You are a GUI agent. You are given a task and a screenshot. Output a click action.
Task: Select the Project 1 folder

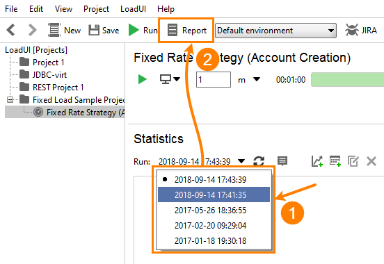click(42, 62)
